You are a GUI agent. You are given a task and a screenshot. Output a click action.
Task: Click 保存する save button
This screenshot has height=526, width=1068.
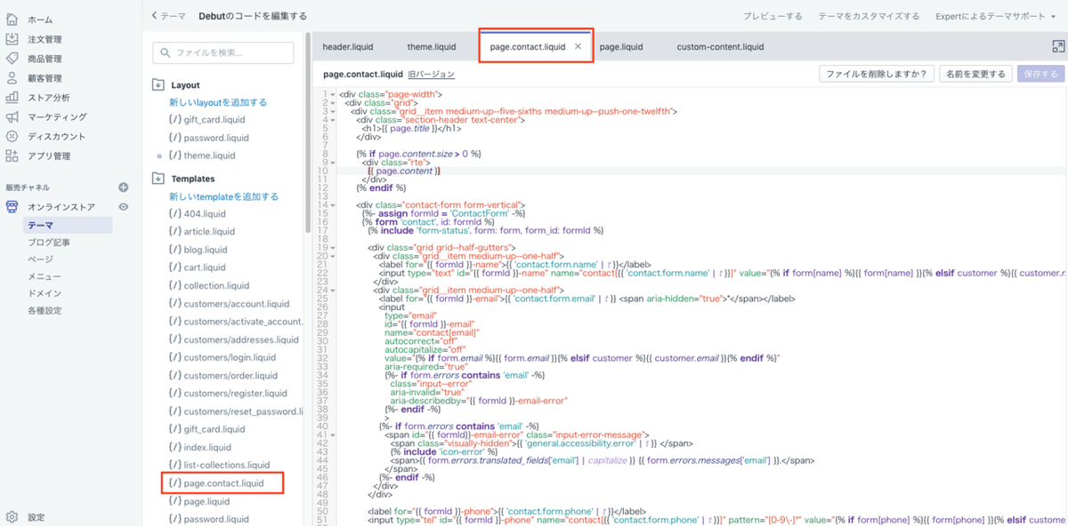[x=1040, y=74]
